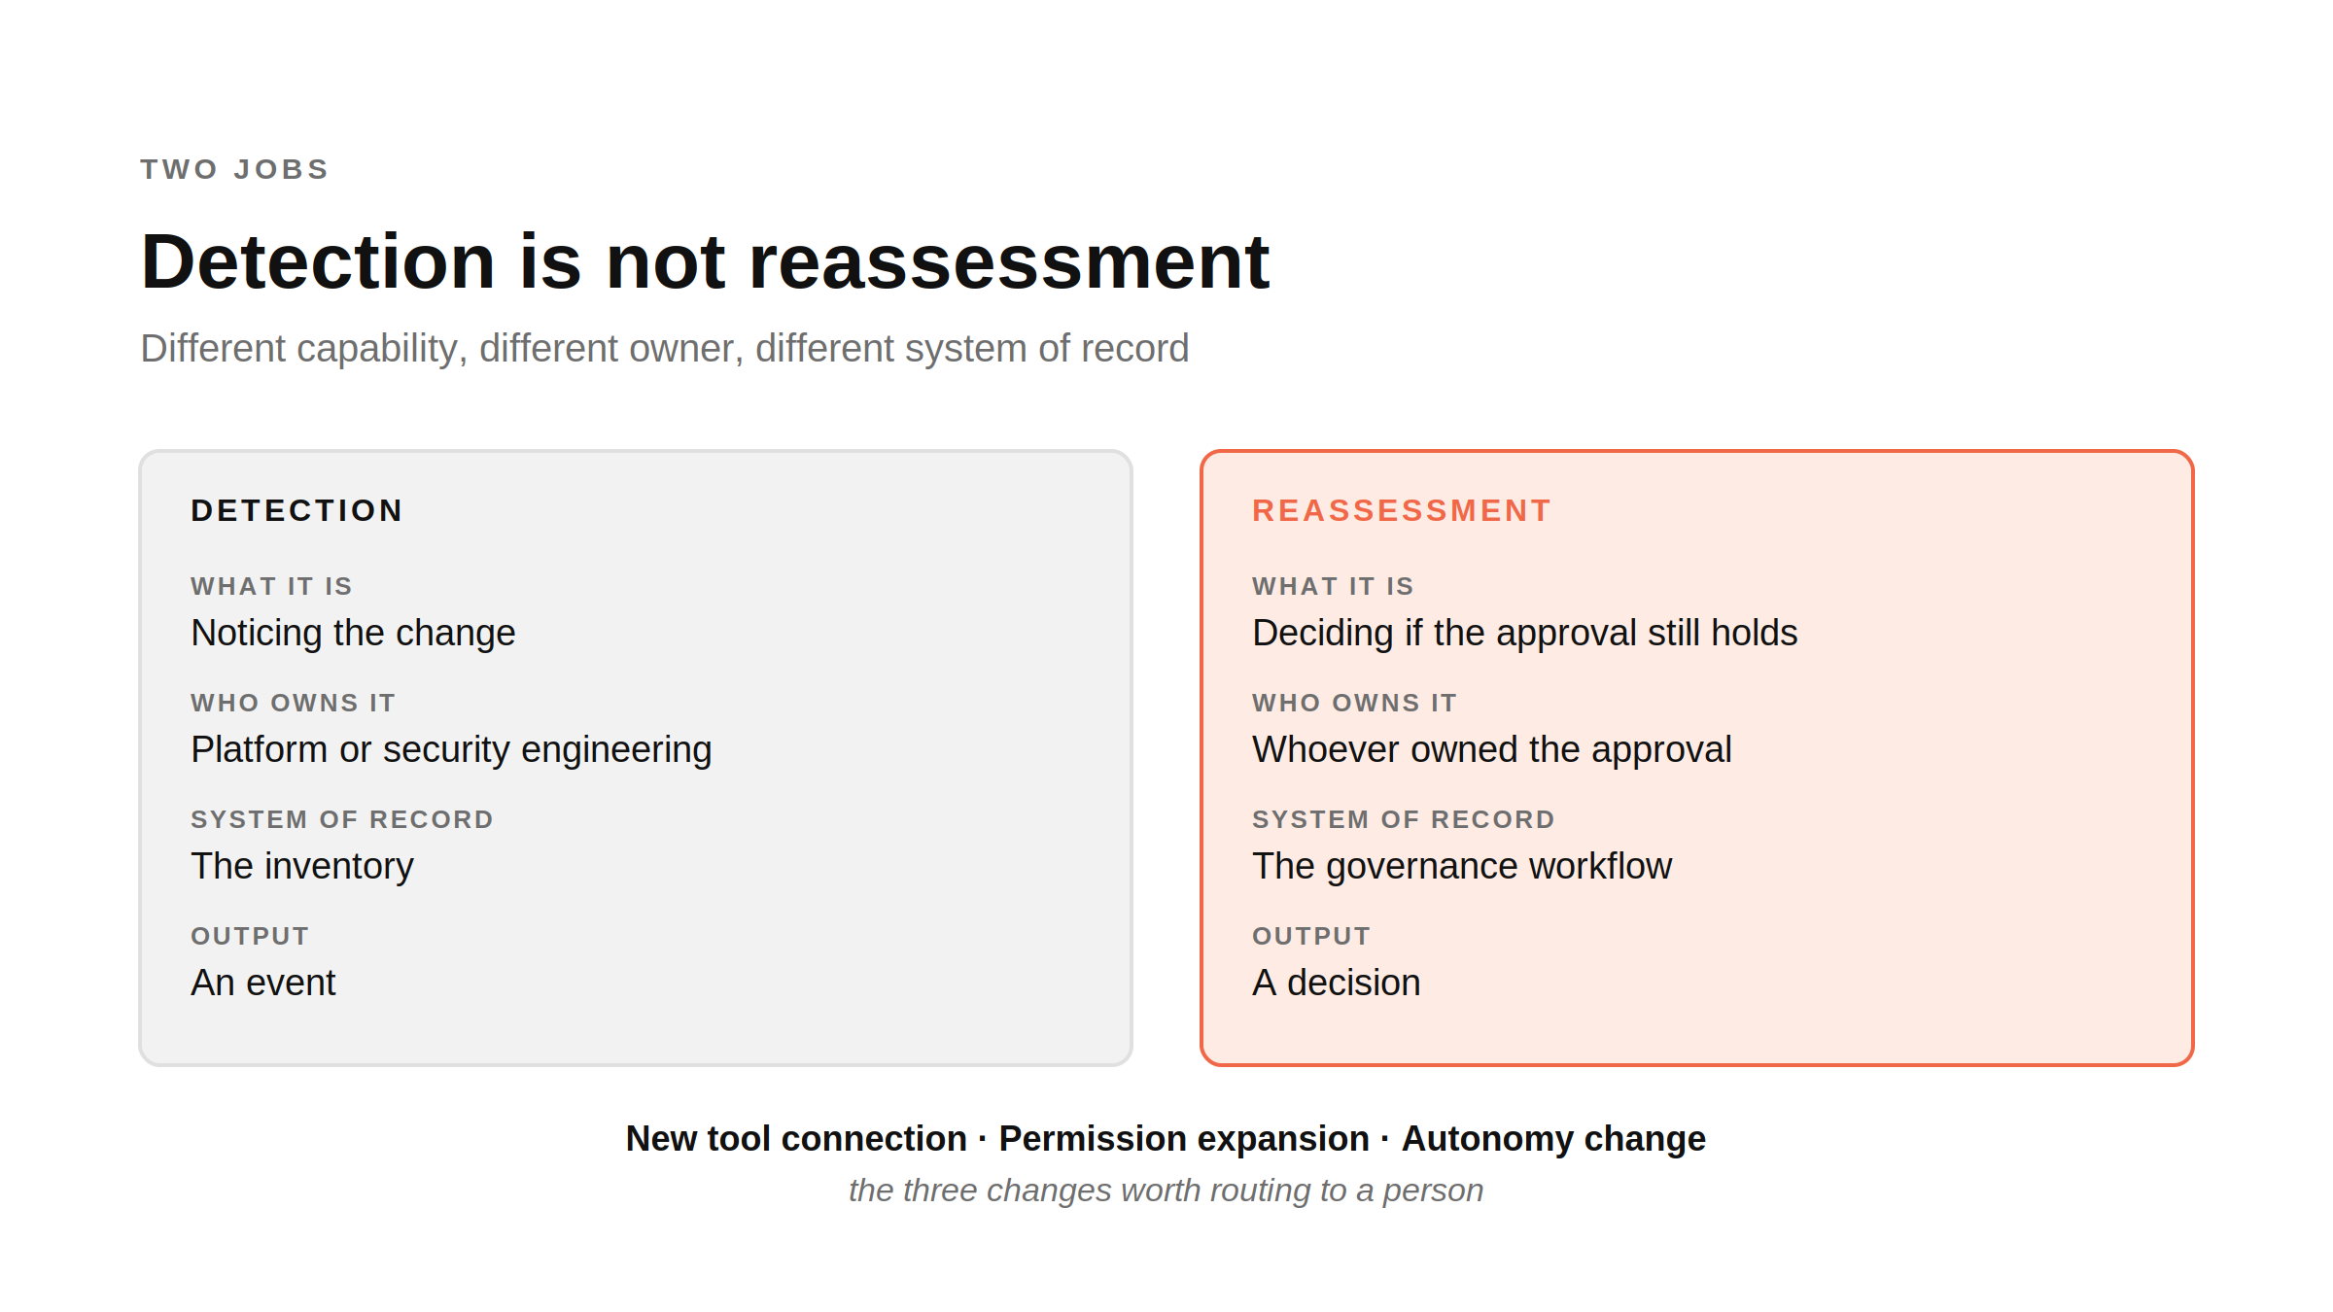Select the 'TWO JOBS' eyebrow label
2333x1312 pixels.
click(x=234, y=169)
